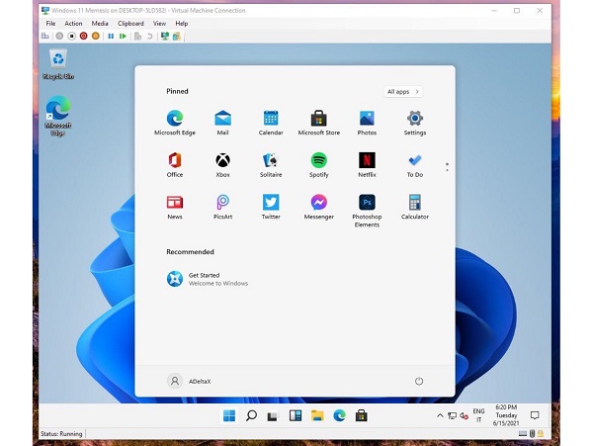593x446 pixels.
Task: Launch Netflix from Pinned apps
Action: [367, 164]
